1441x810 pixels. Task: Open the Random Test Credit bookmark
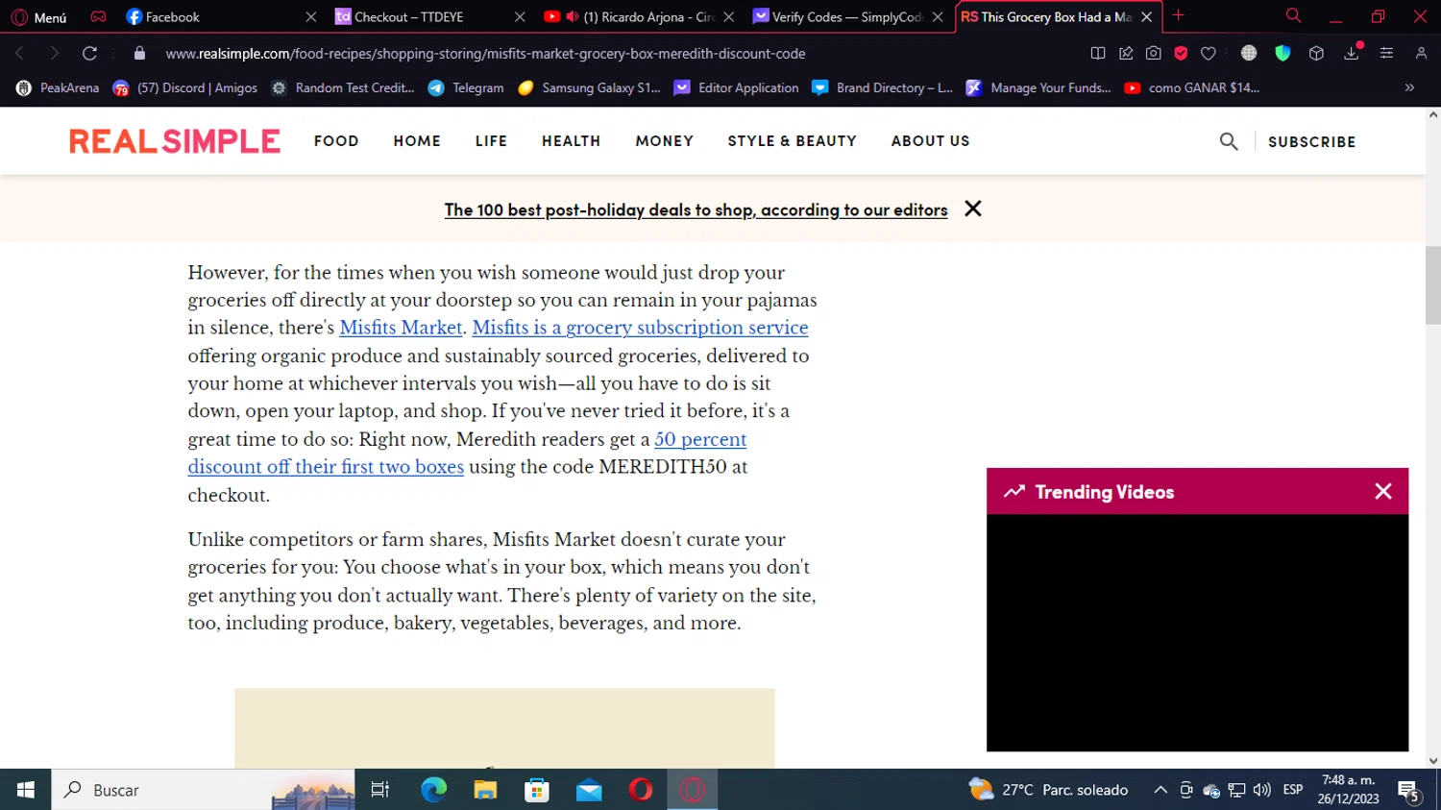tap(343, 87)
